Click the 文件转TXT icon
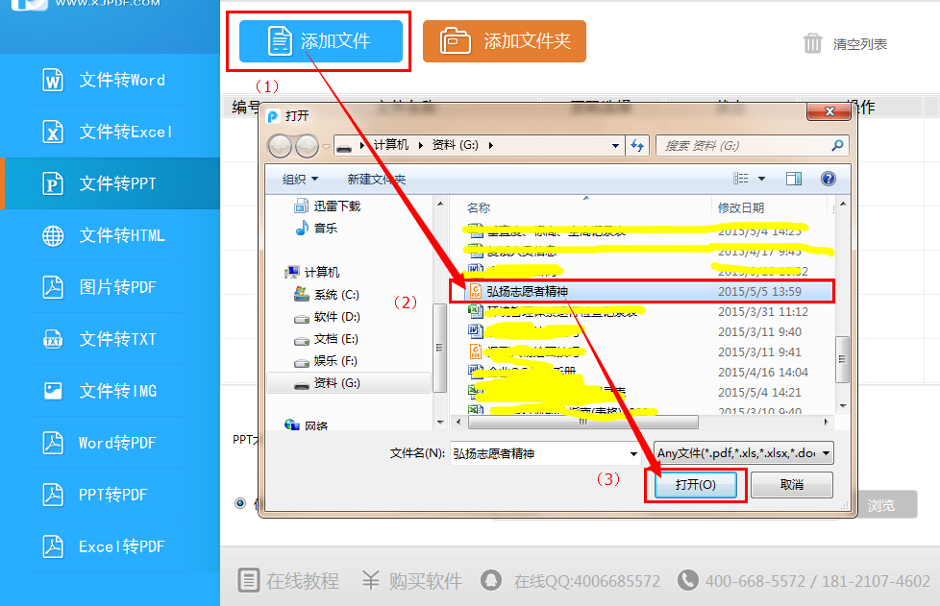Image resolution: width=940 pixels, height=606 pixels. 53,339
